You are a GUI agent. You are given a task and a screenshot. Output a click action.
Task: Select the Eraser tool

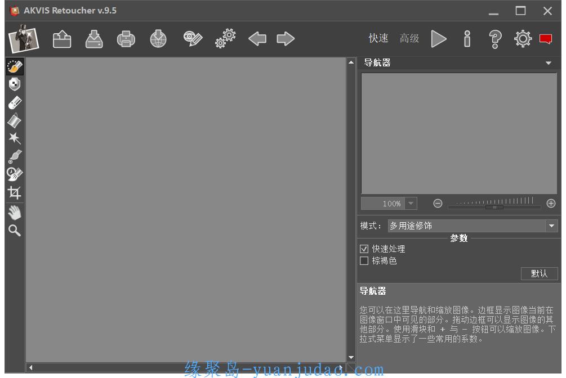point(15,102)
